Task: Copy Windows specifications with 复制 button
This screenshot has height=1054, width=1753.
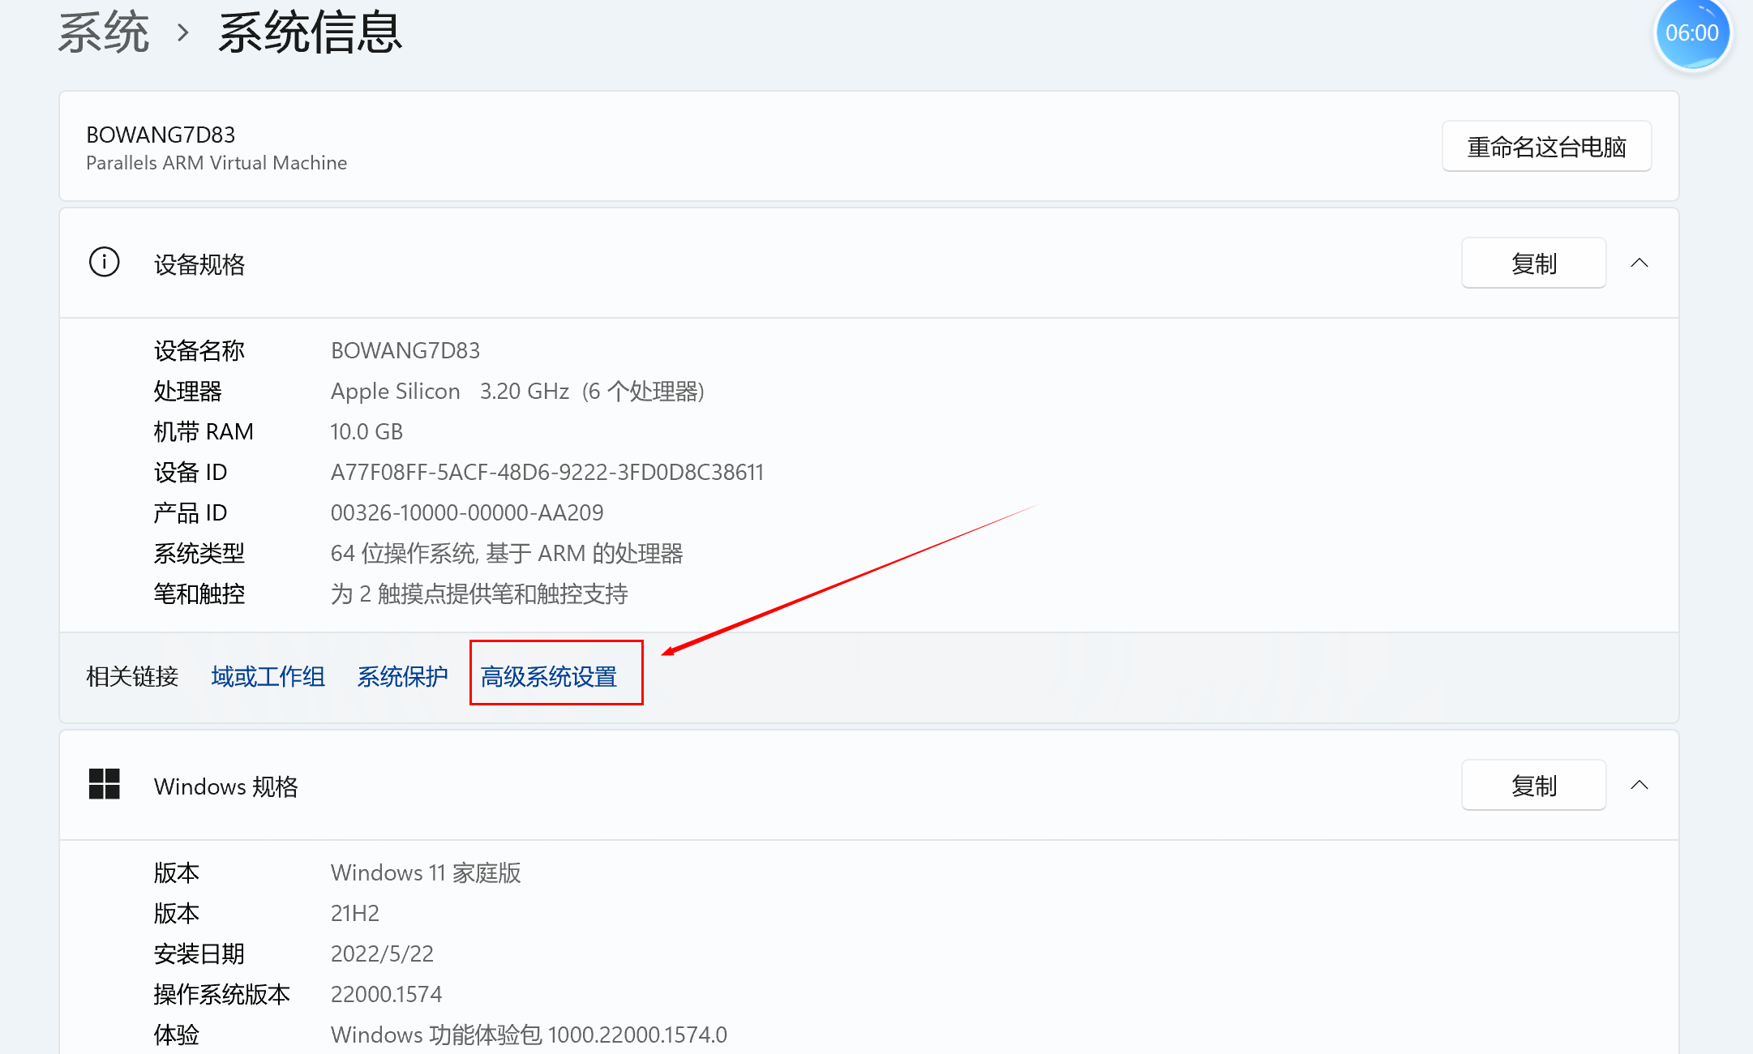Action: coord(1533,785)
